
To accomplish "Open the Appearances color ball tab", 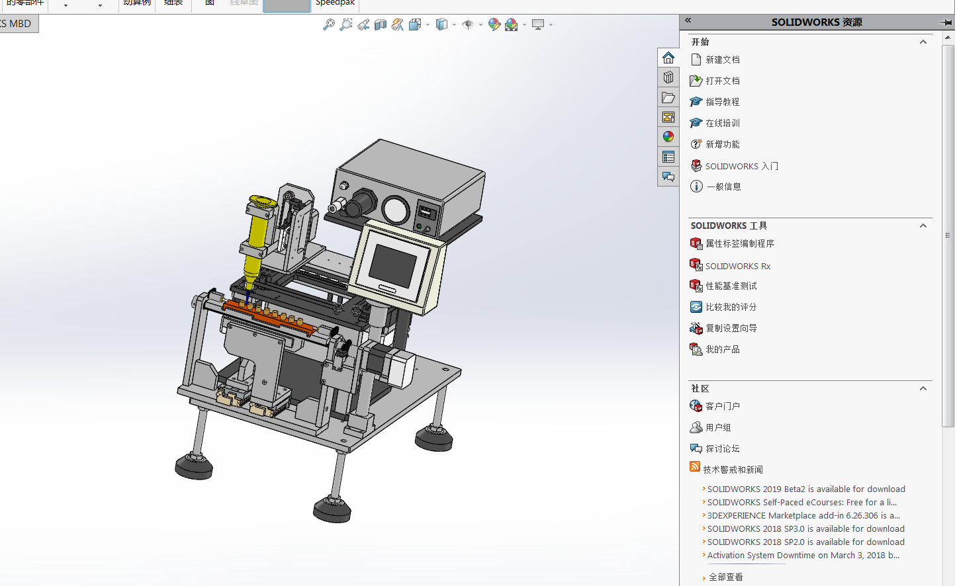I will tap(668, 137).
